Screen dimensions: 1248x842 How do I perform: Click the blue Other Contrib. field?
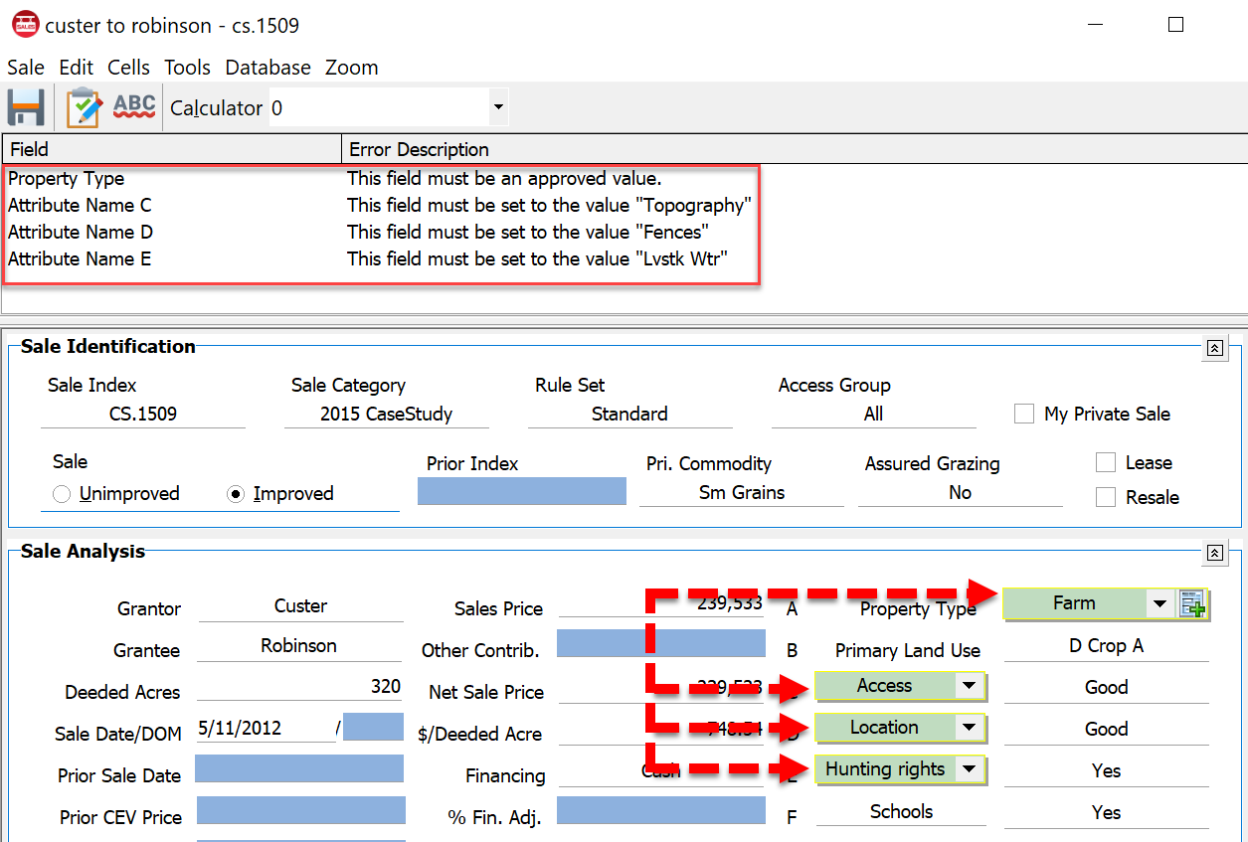click(661, 643)
